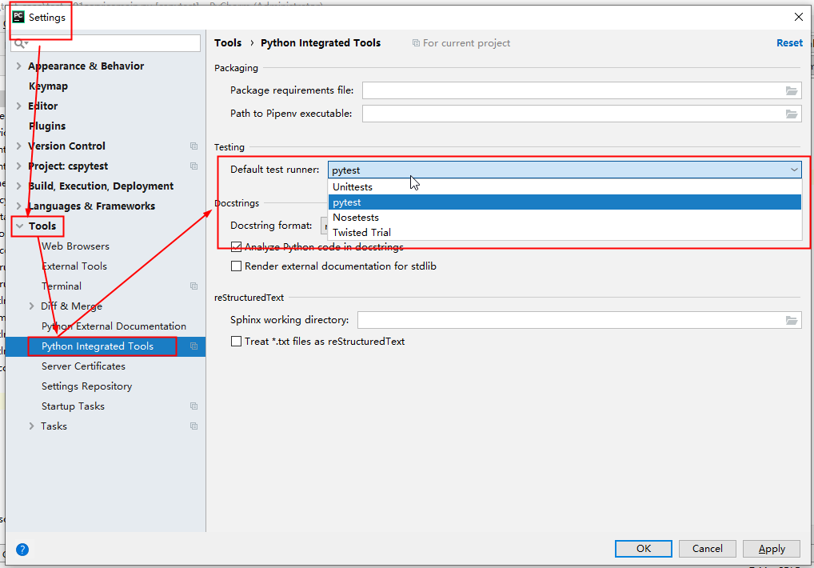Viewport: 814px width, 568px height.
Task: Expand Diff & Merge node
Action: [32, 306]
